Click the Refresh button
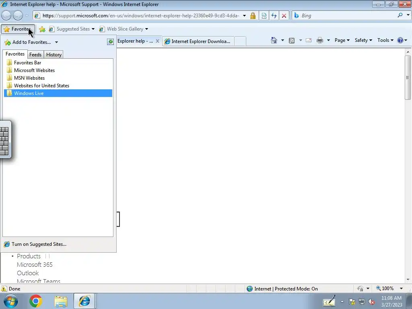 [274, 16]
